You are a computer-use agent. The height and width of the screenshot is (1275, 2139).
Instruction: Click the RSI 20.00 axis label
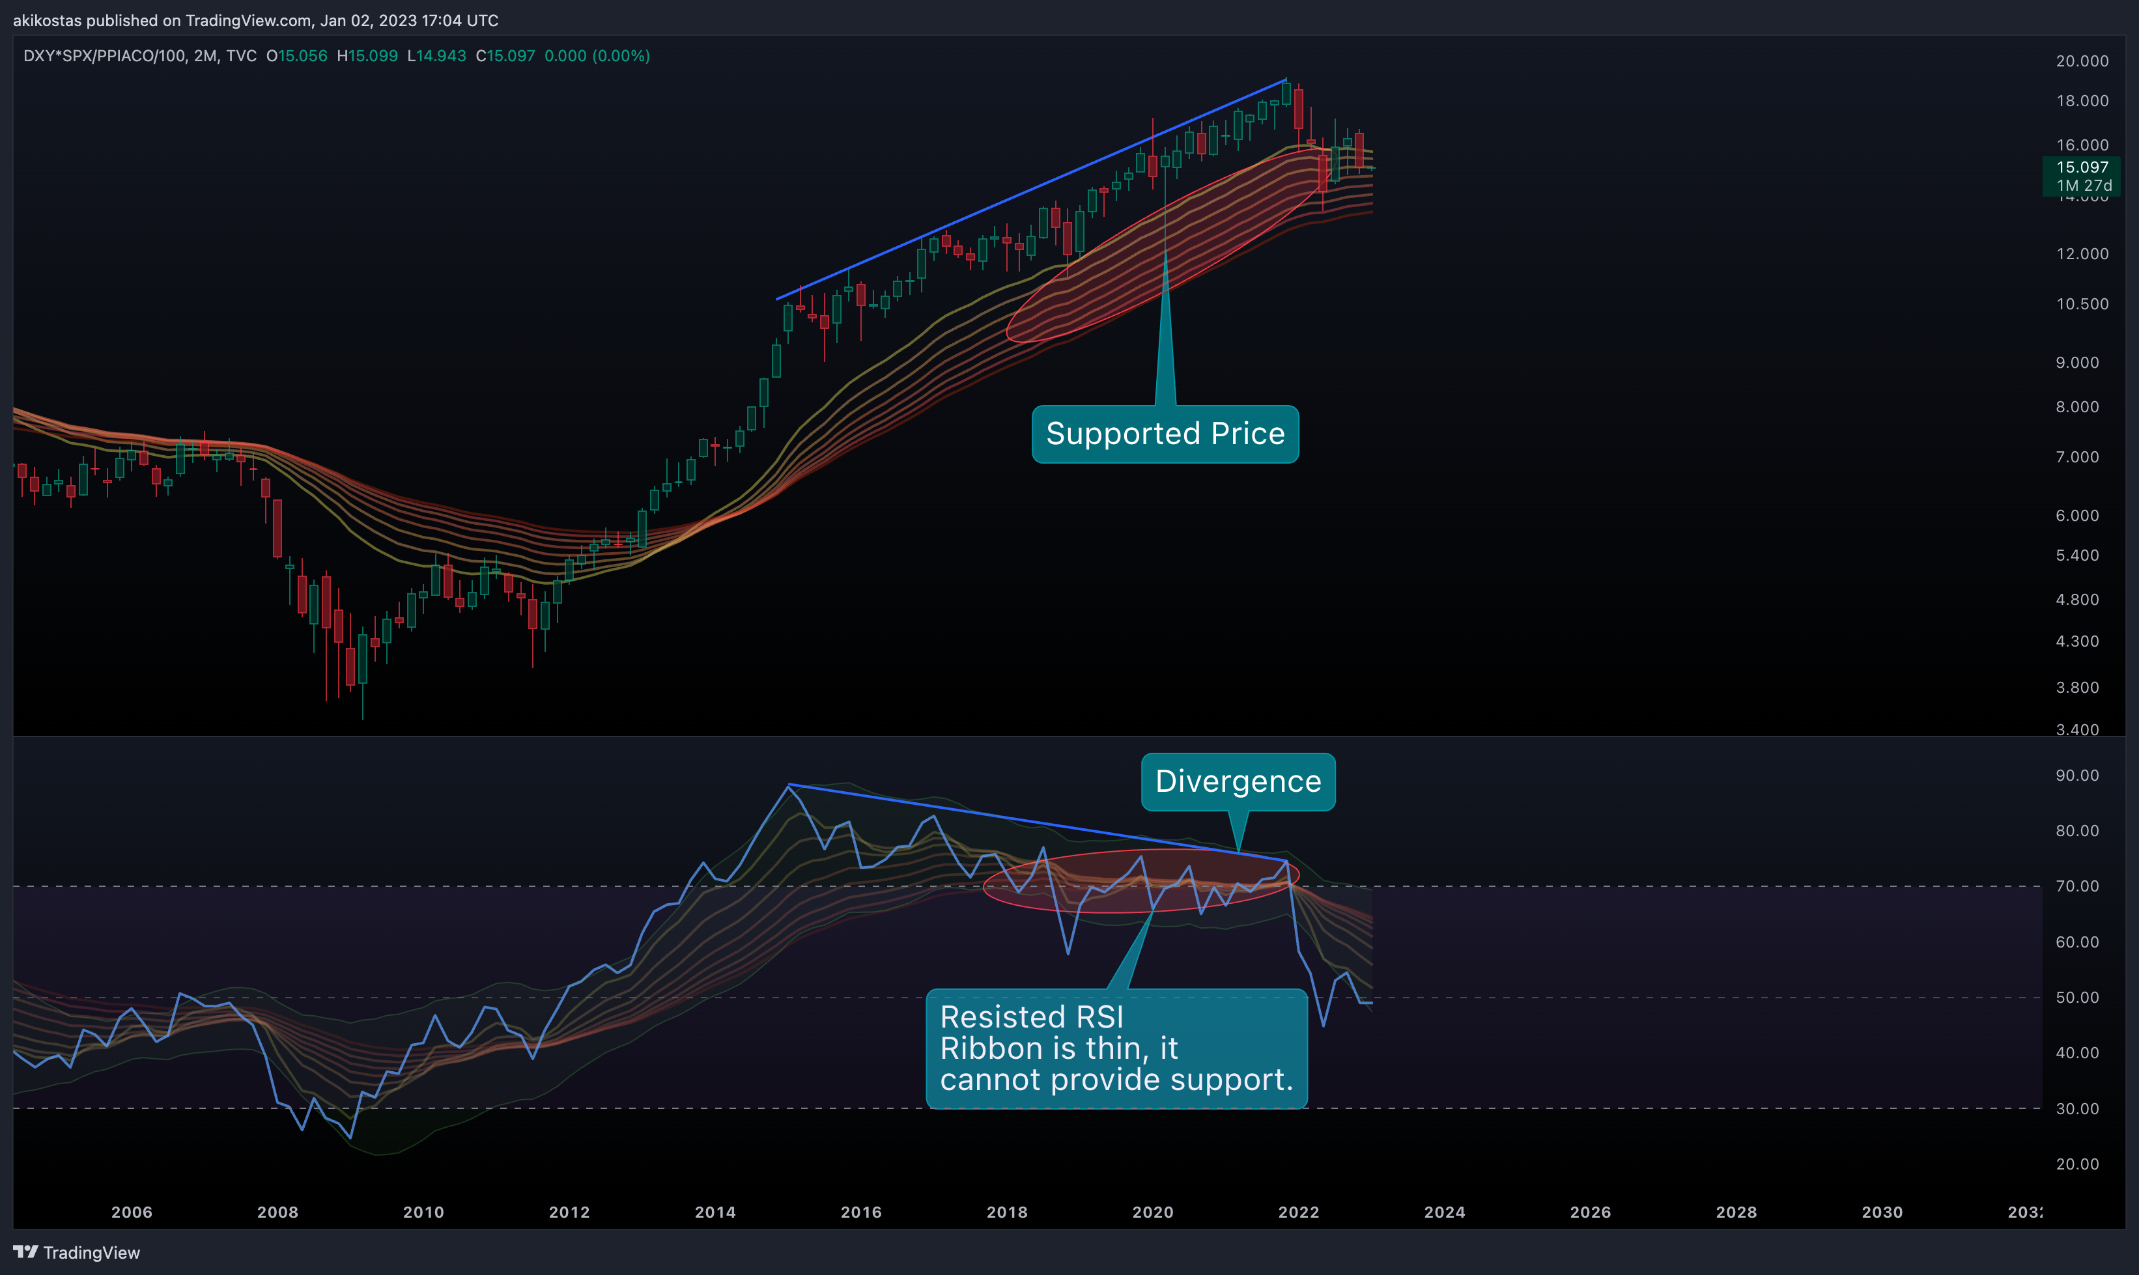(x=2077, y=1164)
